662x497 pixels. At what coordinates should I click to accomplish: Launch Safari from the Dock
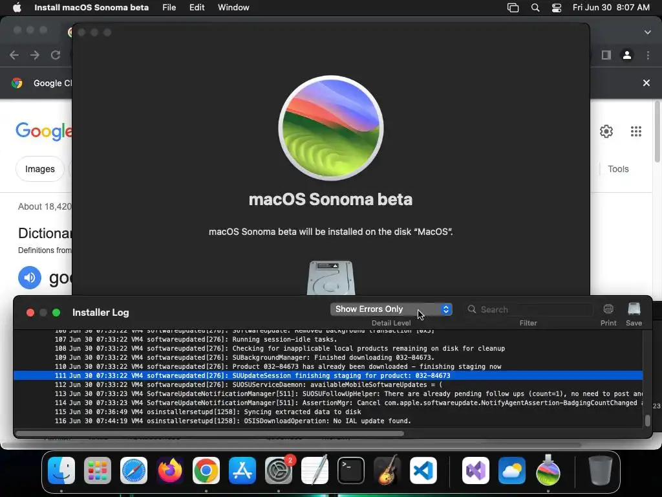[x=134, y=470]
